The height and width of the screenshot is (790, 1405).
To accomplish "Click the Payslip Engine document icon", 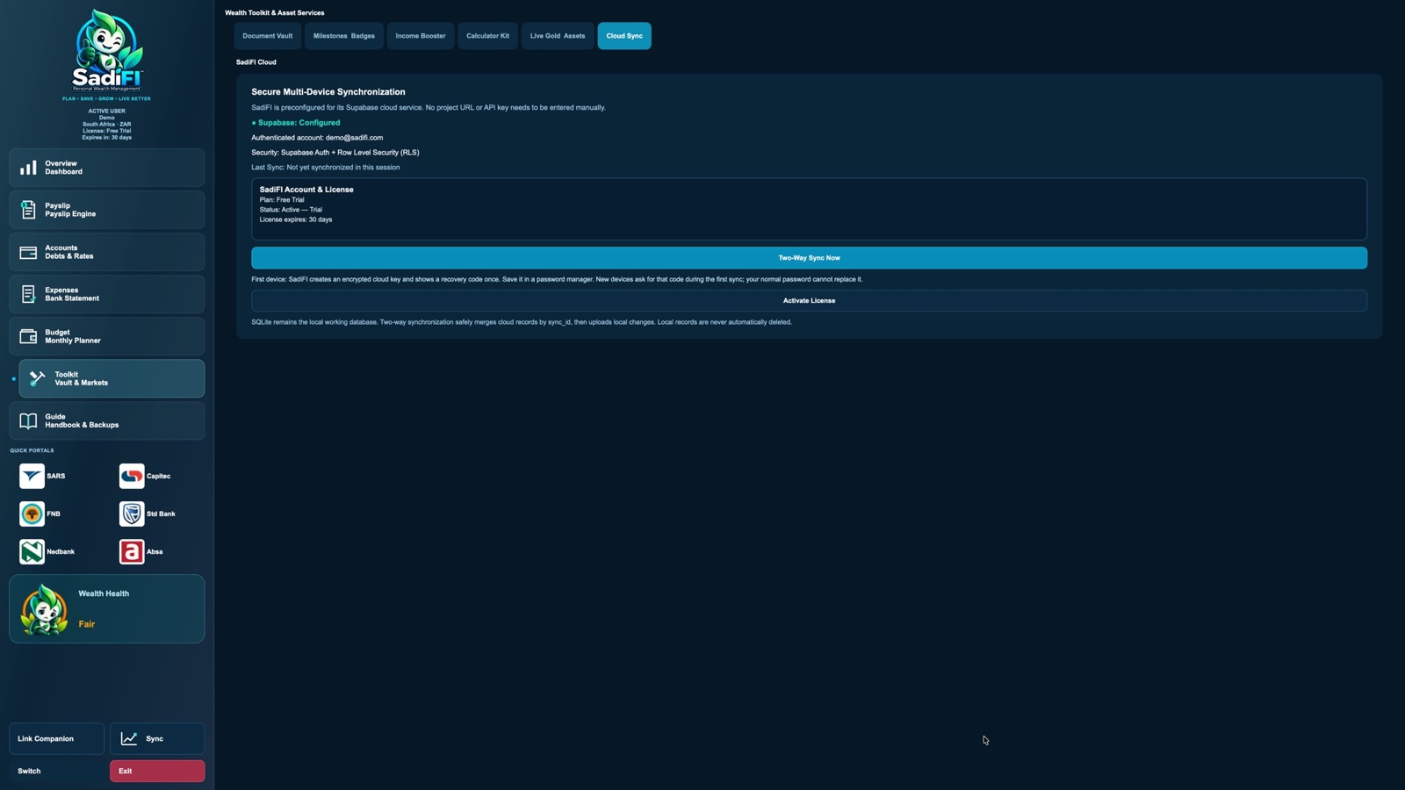I will (28, 210).
